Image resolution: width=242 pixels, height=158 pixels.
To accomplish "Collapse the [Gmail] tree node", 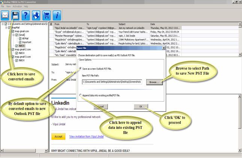I will tap(14, 35).
